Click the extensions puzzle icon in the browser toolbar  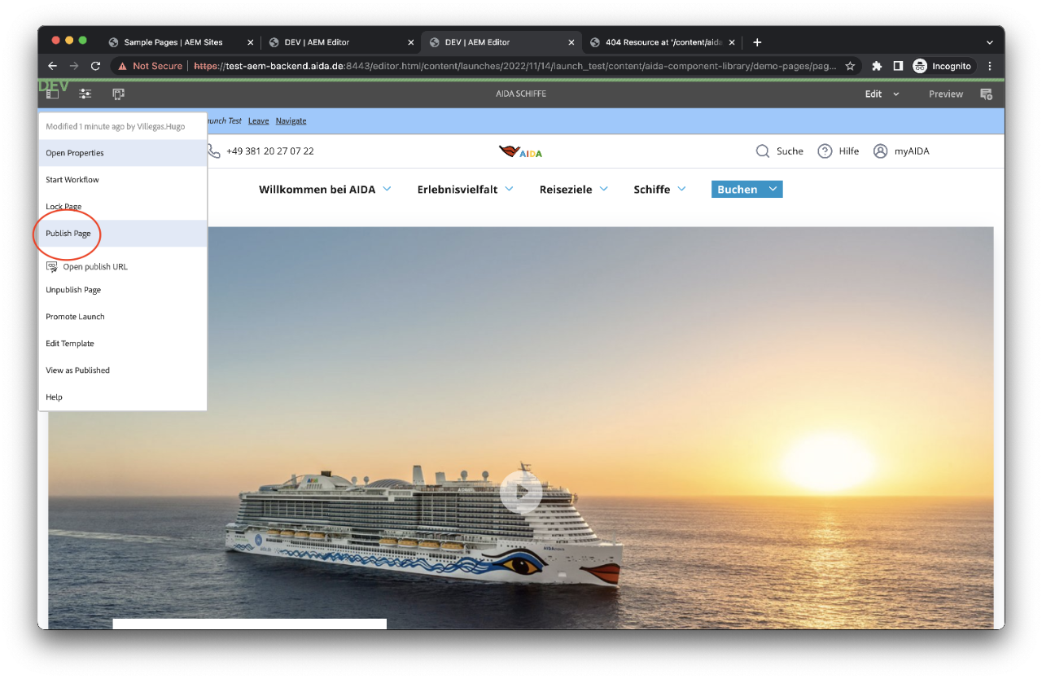[878, 66]
